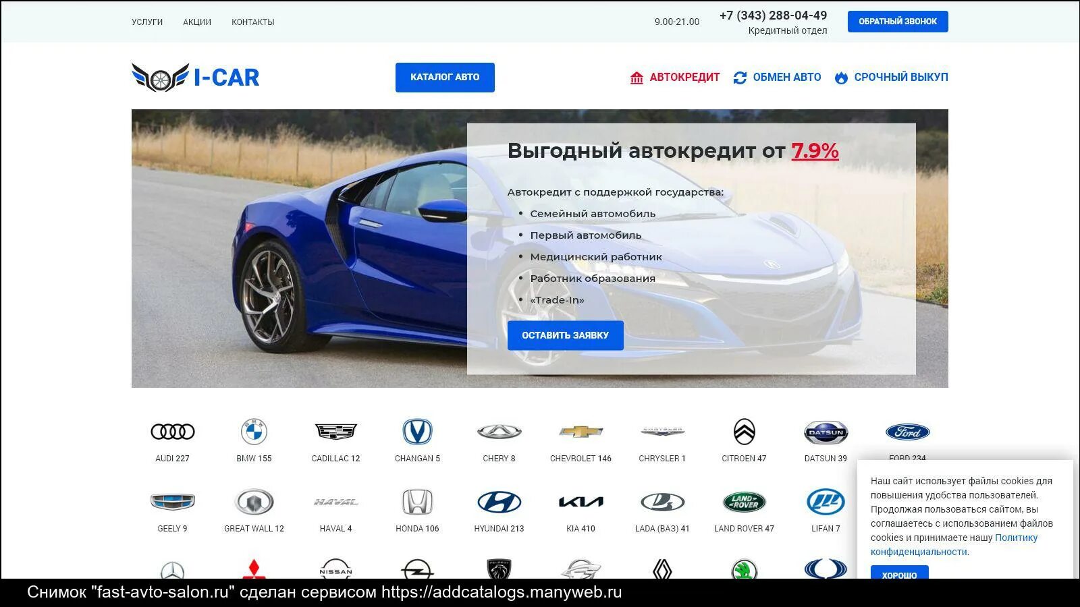Click the CHEVROLET 146 label

[x=580, y=459]
